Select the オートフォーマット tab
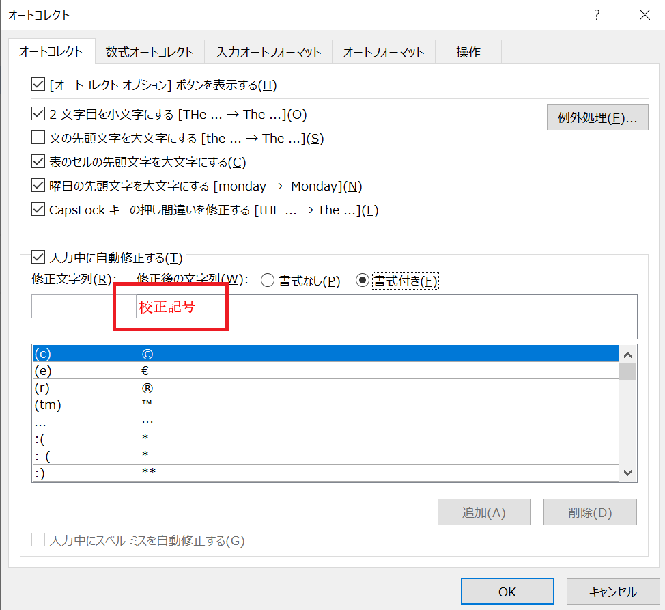 pos(384,52)
